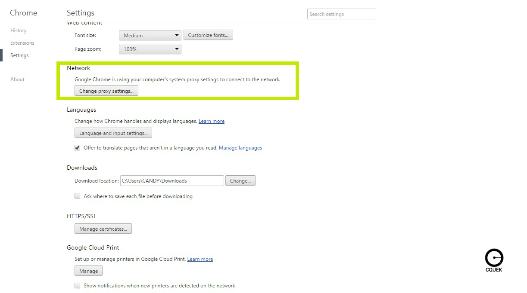The height and width of the screenshot is (293, 527).
Task: Follow the Learn more link under Languages
Action: [212, 122]
